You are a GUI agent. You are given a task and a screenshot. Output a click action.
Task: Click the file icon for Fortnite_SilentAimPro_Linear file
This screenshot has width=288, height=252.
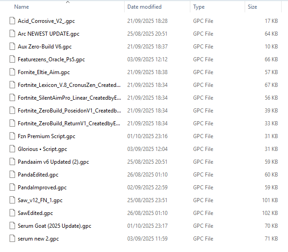click(x=12, y=97)
